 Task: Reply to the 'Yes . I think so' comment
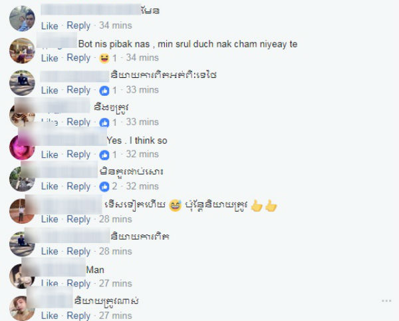[x=78, y=155]
